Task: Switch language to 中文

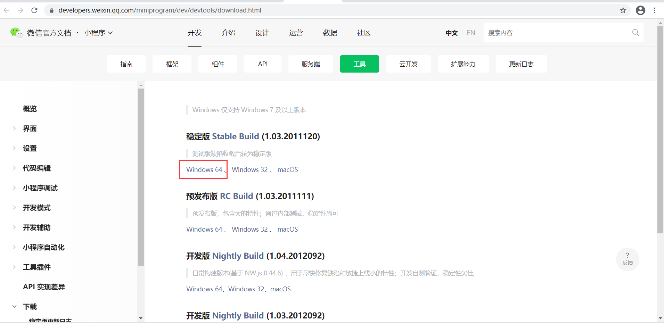Action: click(452, 33)
